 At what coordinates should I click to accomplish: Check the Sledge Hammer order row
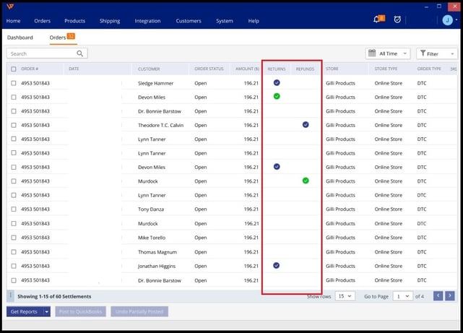tap(14, 83)
